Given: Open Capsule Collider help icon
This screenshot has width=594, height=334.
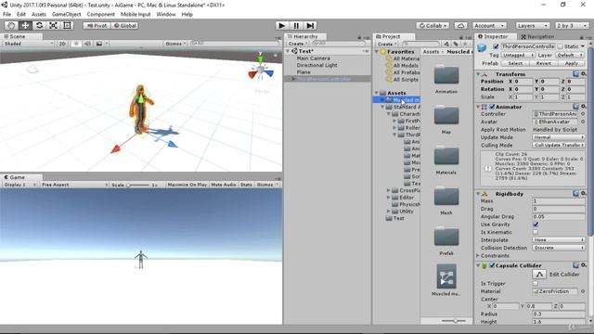Looking at the screenshot, I should 575,265.
